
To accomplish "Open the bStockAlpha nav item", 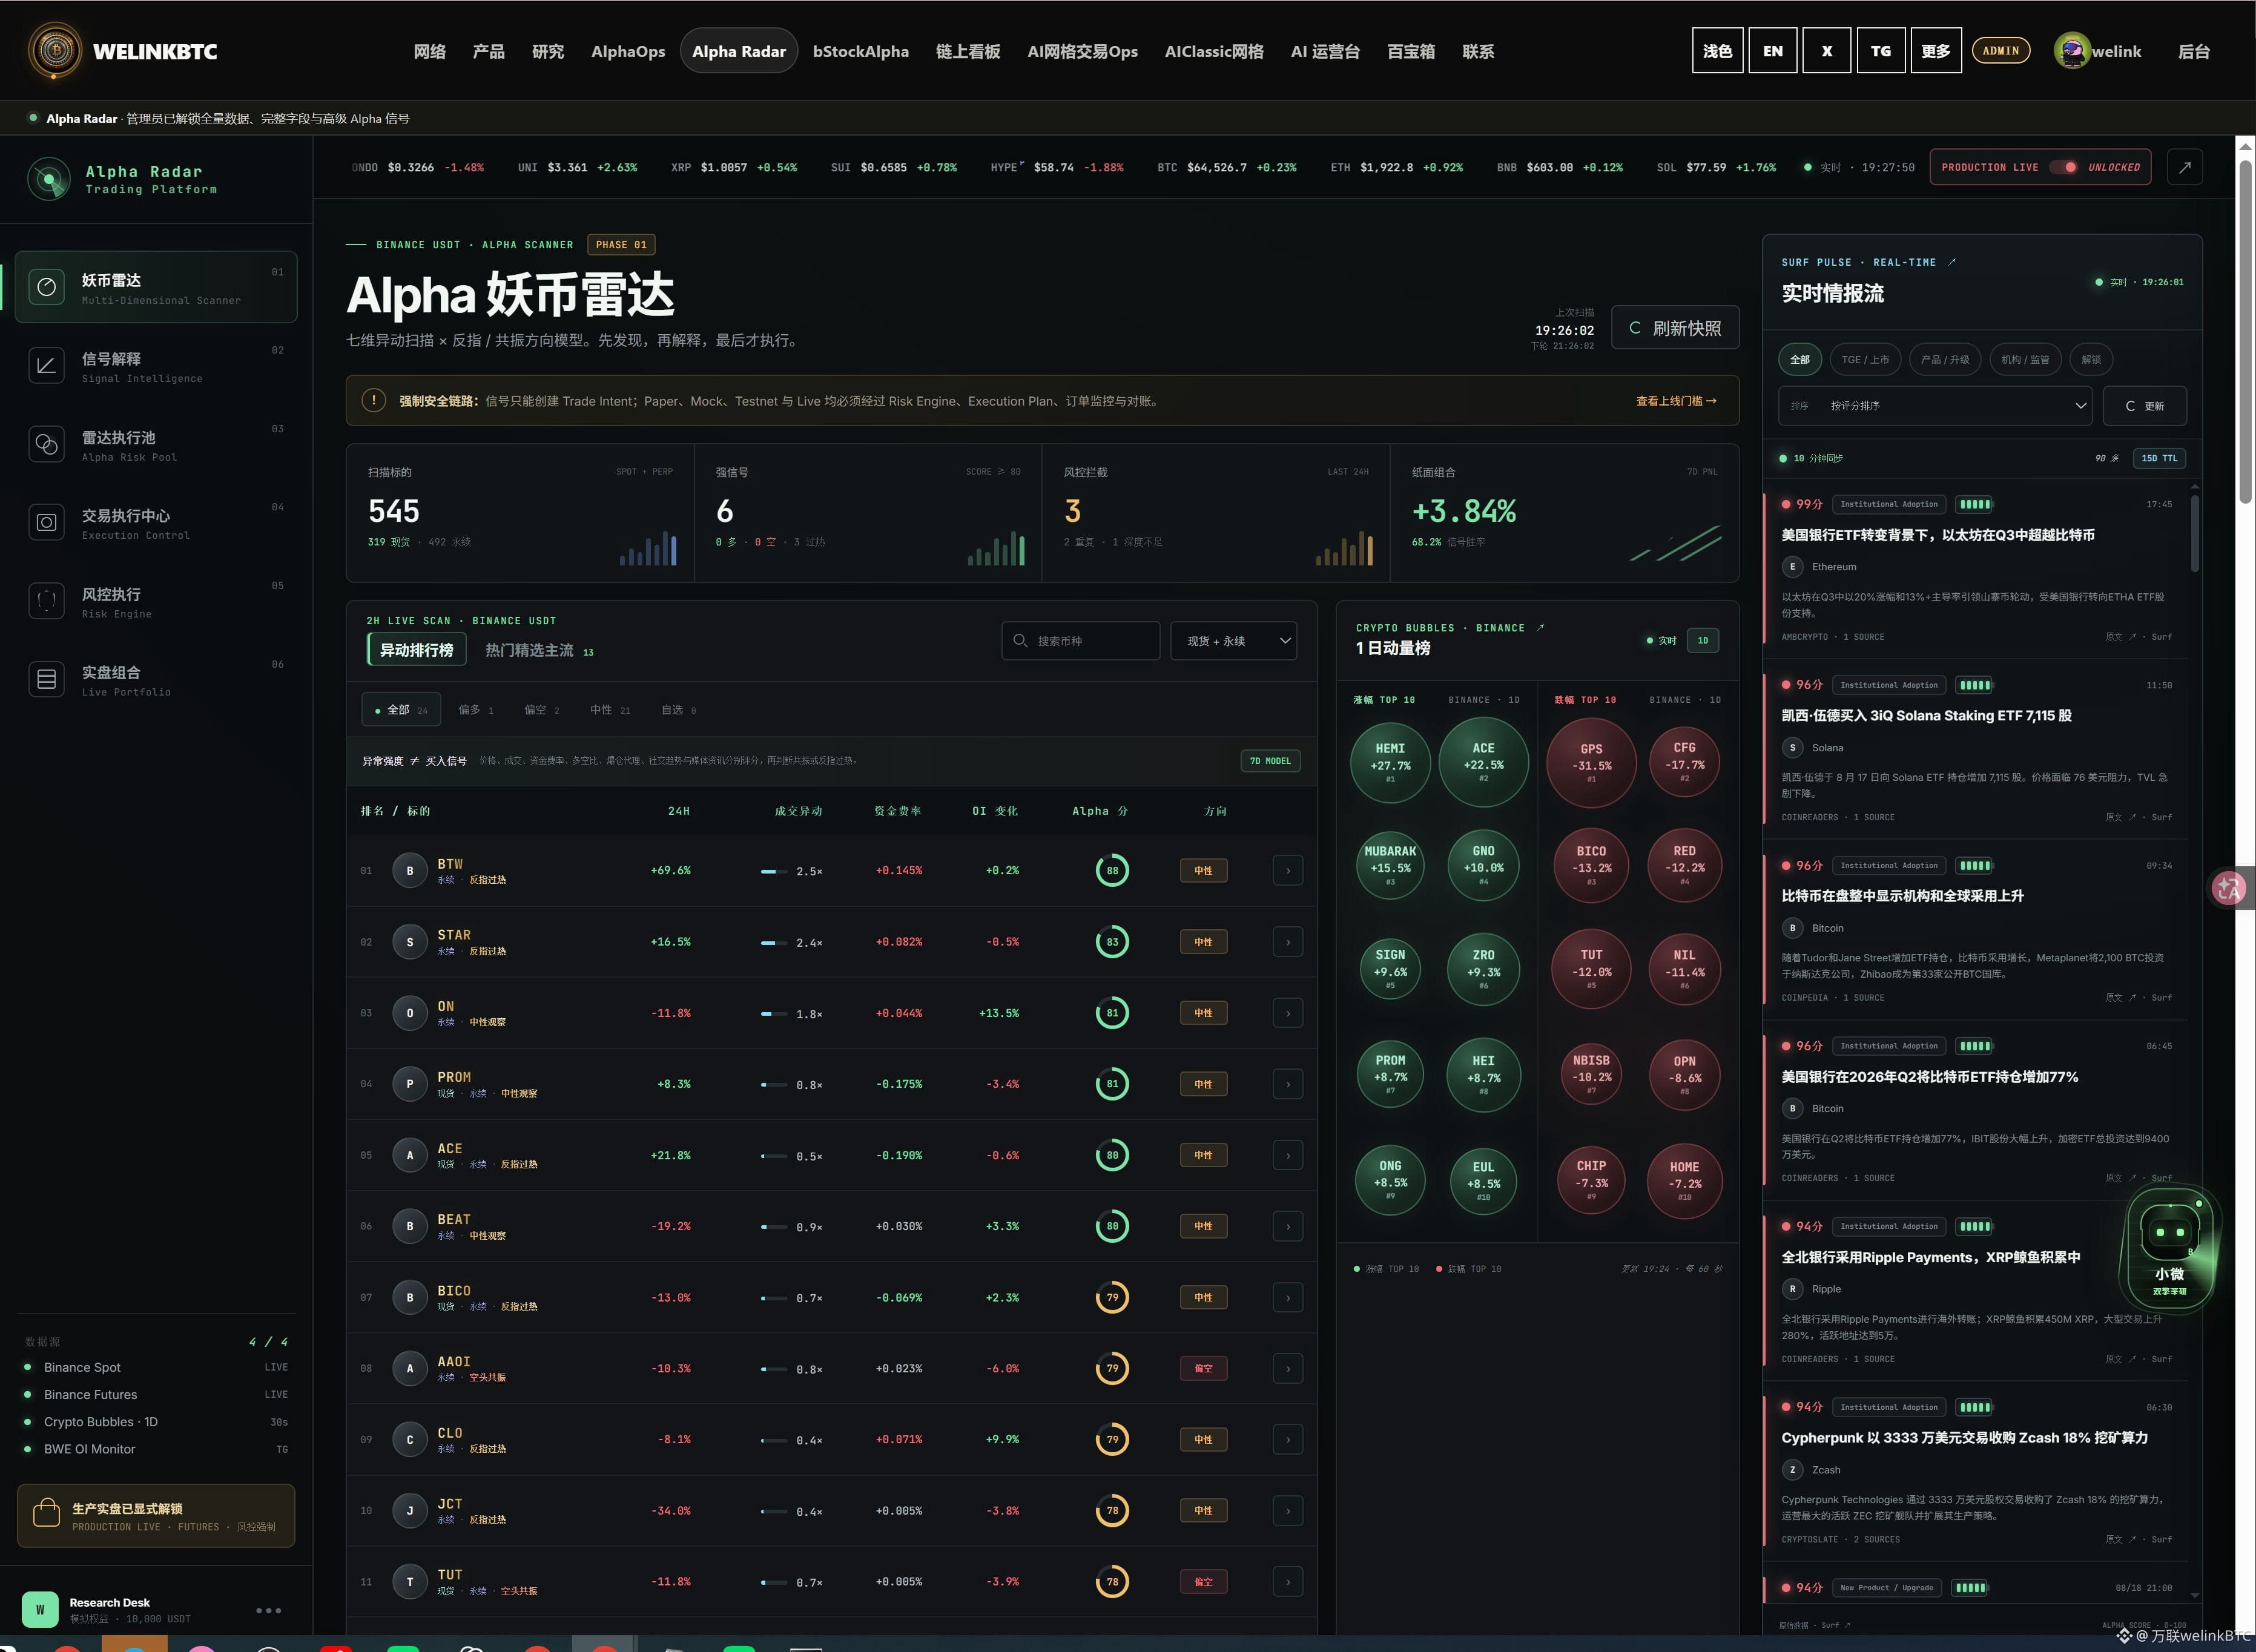I will 861,51.
